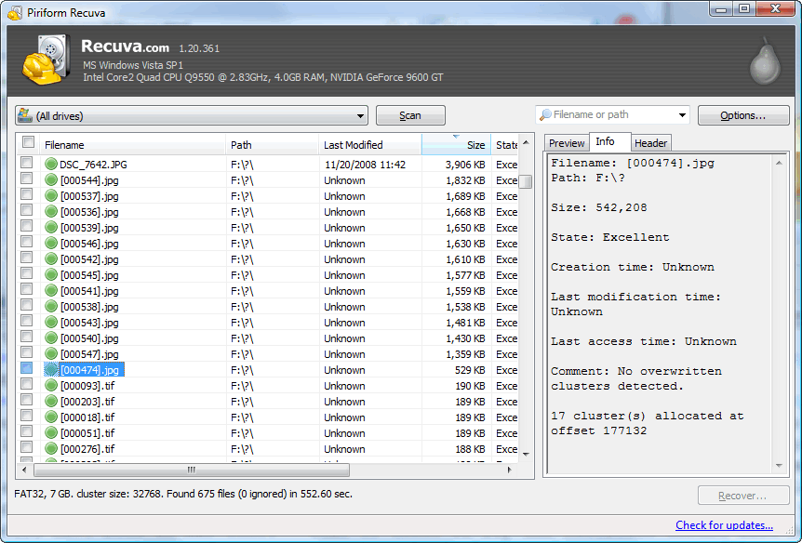This screenshot has width=802, height=543.
Task: Sort by the Size column header
Action: (x=456, y=145)
